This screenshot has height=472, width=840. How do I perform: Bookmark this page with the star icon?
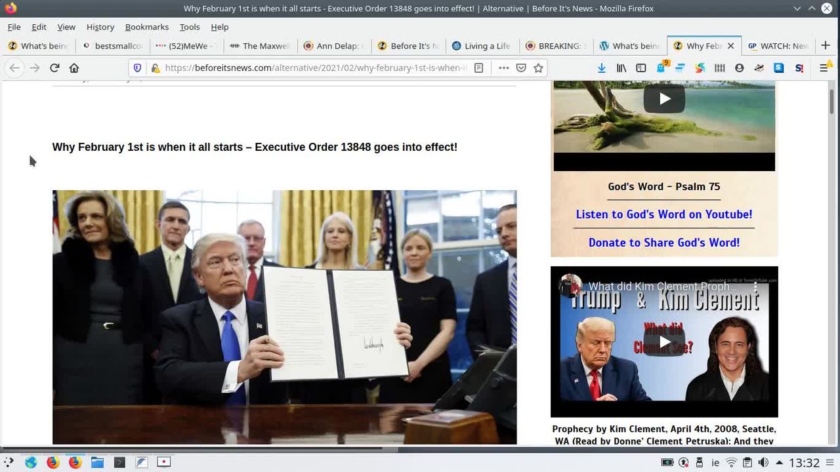[538, 68]
